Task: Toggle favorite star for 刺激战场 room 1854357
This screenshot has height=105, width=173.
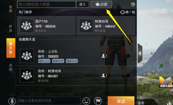Action: pyautogui.click(x=128, y=75)
